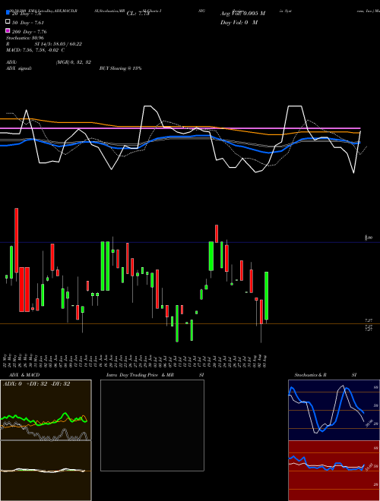The width and height of the screenshot is (380, 501).
Task: Open the empty Intra Day Trading Price panel
Action: [x=152, y=425]
